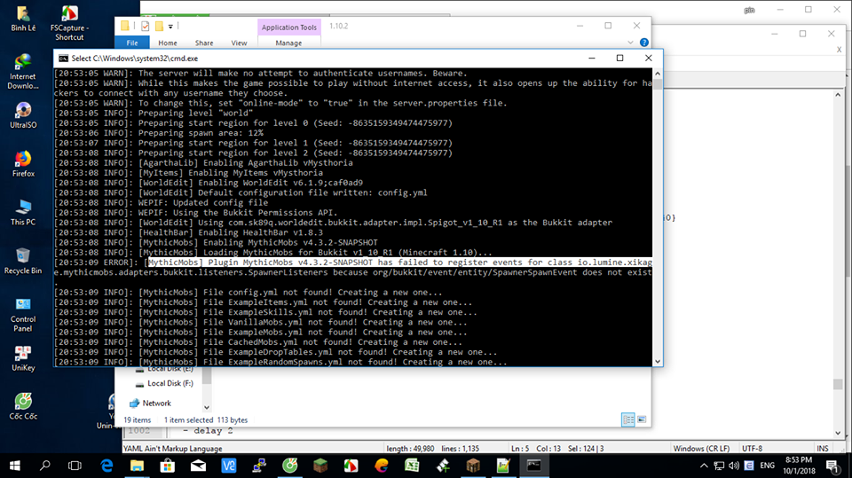Screen dimensions: 852x478
Task: Click the New Folder icon in quick access toolbar
Action: point(159,26)
